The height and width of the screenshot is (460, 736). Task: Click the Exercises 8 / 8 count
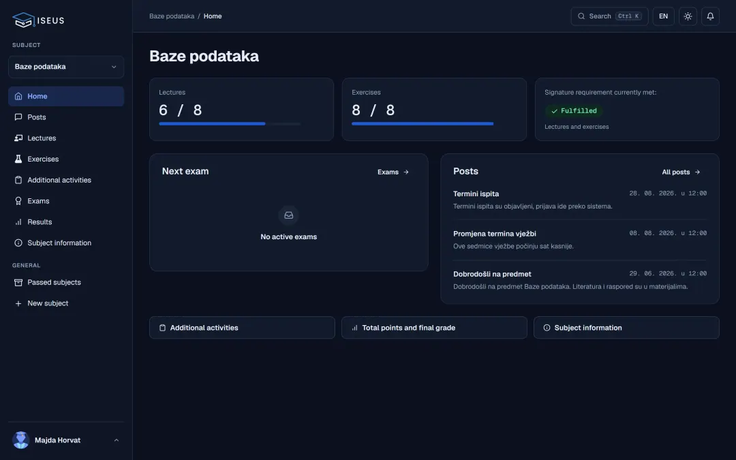373,110
